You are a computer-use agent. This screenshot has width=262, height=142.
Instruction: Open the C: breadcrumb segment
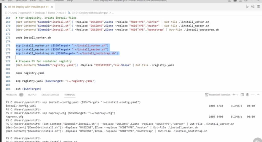pos(6,13)
